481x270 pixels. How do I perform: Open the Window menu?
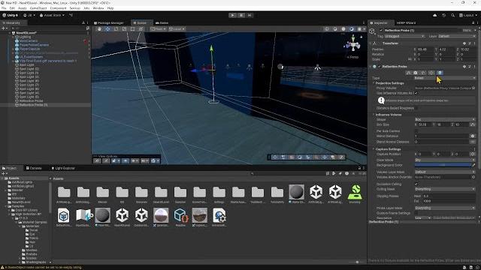[x=98, y=8]
